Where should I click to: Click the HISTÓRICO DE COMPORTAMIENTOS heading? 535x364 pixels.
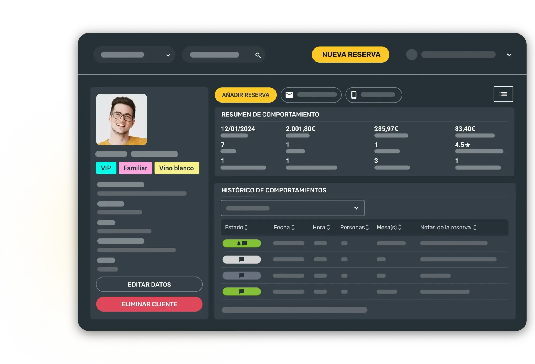274,190
